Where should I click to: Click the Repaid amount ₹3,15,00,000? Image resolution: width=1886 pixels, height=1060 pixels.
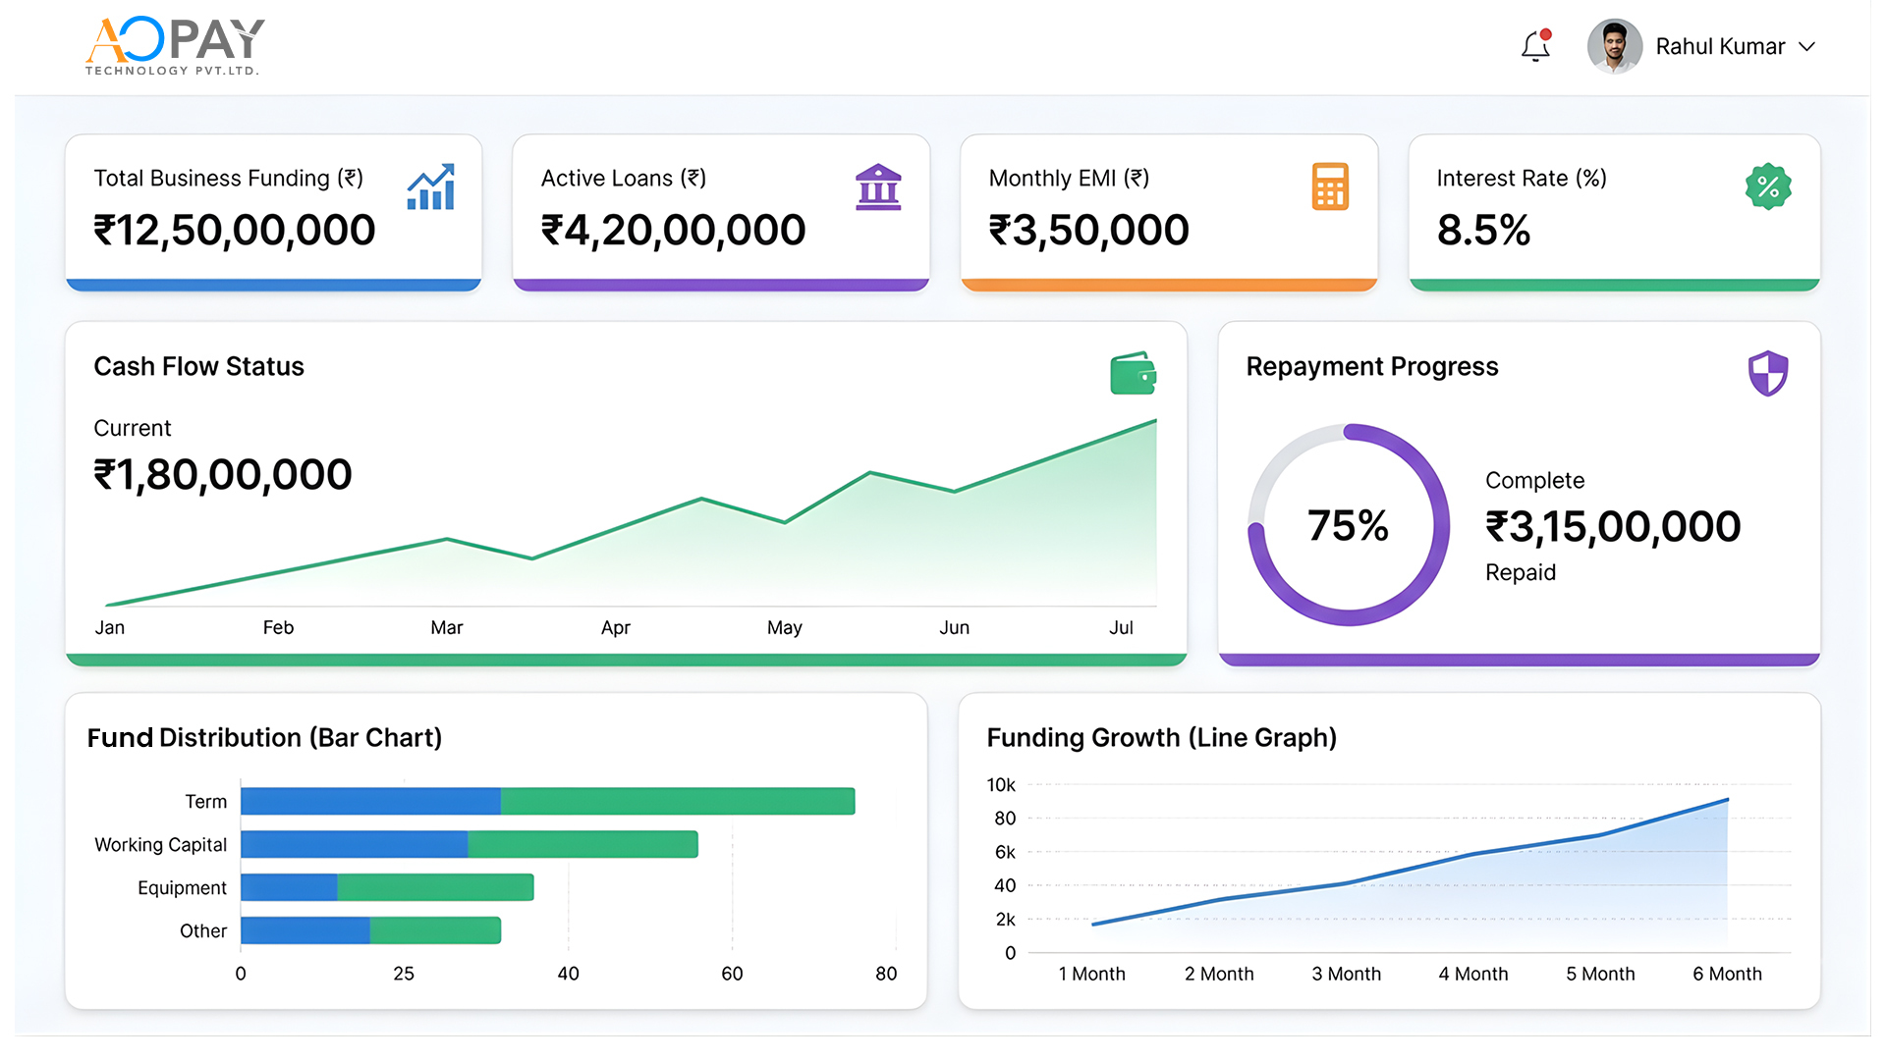coord(1612,526)
